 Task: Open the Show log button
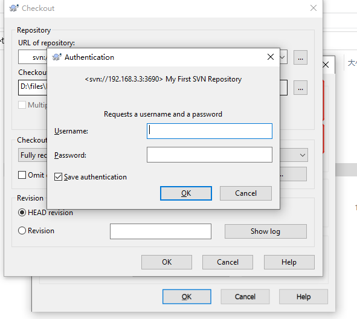tap(265, 231)
